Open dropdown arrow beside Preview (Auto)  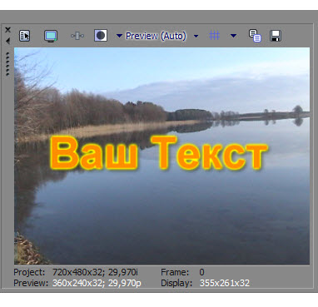click(x=196, y=36)
